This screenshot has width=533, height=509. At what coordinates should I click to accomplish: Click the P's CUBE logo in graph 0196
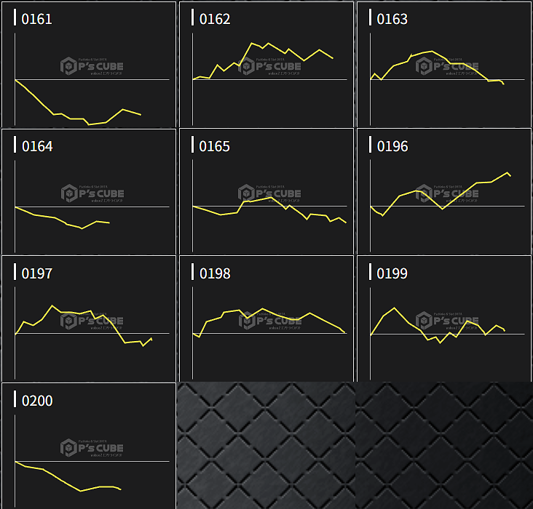(447, 194)
